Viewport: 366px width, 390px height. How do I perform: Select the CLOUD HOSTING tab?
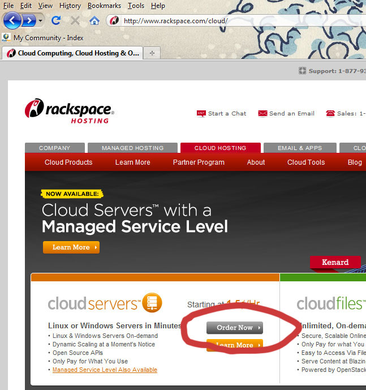(220, 148)
